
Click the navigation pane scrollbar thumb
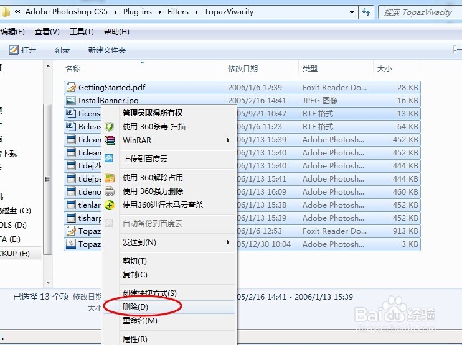click(x=48, y=179)
